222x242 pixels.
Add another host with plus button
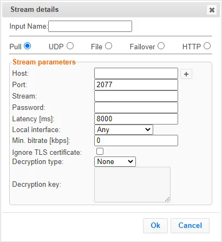click(186, 74)
